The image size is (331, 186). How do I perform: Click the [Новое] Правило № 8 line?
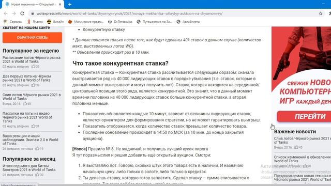coord(140,149)
